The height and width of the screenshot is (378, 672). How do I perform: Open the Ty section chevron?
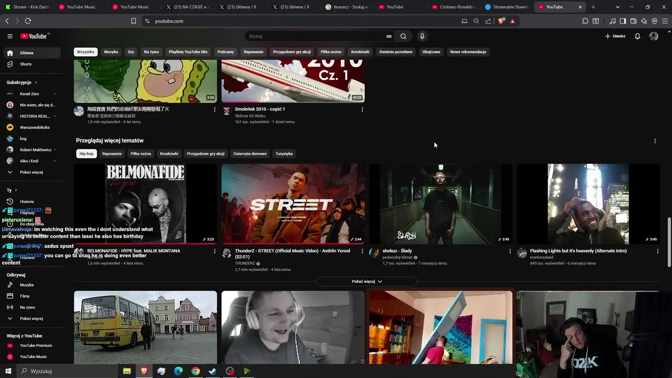[16, 190]
